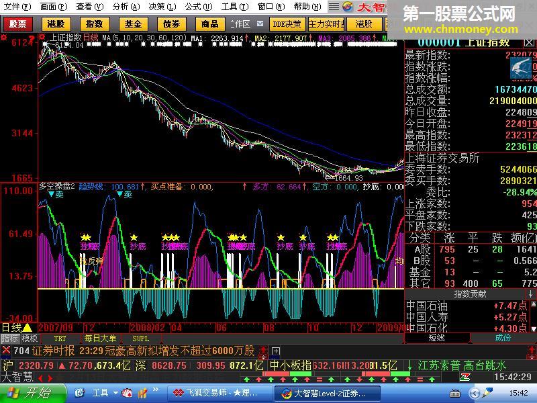Click the red gear icon beside 上证指数
537x403 pixels.
coord(42,36)
